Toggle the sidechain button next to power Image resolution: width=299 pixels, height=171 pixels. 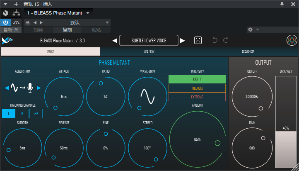[17, 22]
